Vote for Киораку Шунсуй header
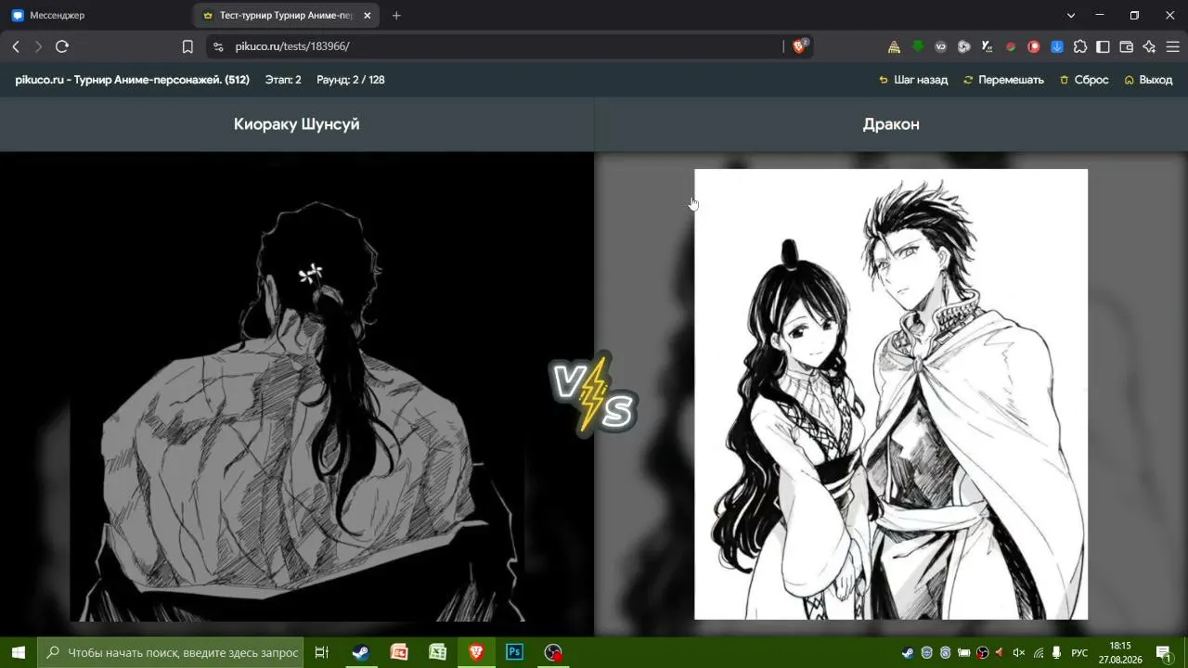This screenshot has width=1188, height=668. pos(297,124)
